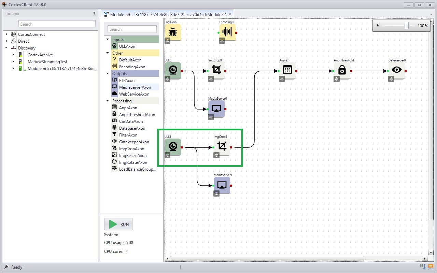Select the Encoding0 waveform node
The height and width of the screenshot is (273, 437).
coord(227,32)
